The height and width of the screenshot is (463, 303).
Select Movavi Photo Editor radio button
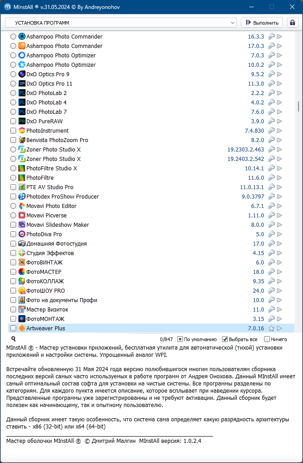(x=13, y=206)
